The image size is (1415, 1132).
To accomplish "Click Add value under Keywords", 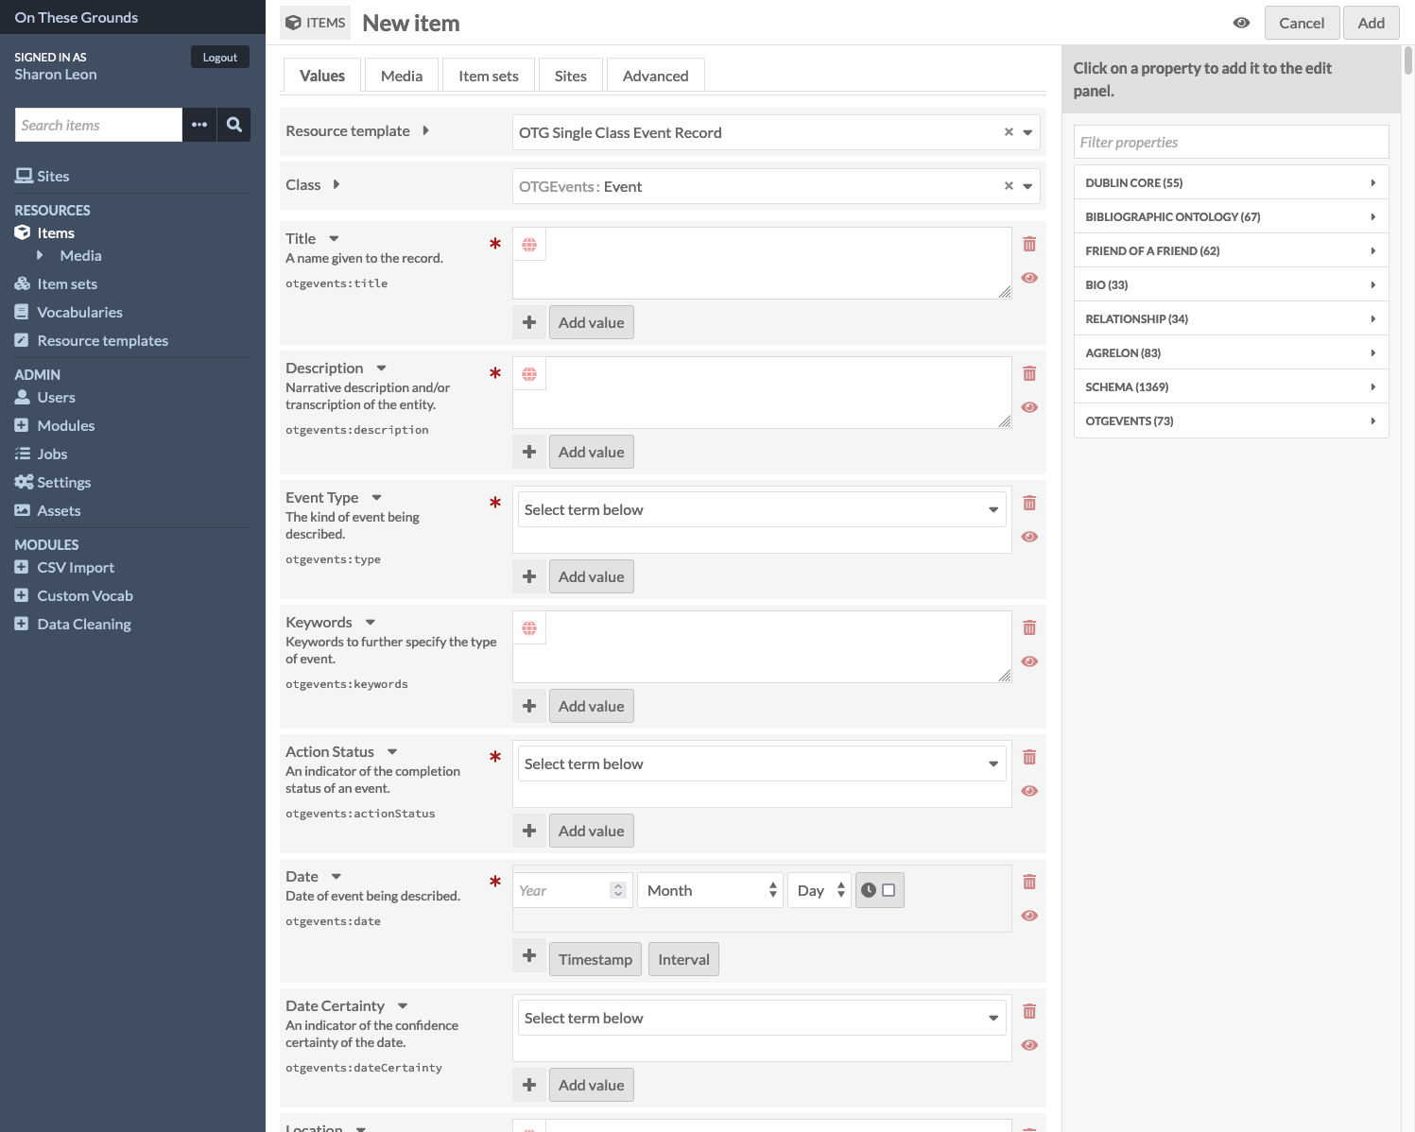I will pyautogui.click(x=592, y=706).
